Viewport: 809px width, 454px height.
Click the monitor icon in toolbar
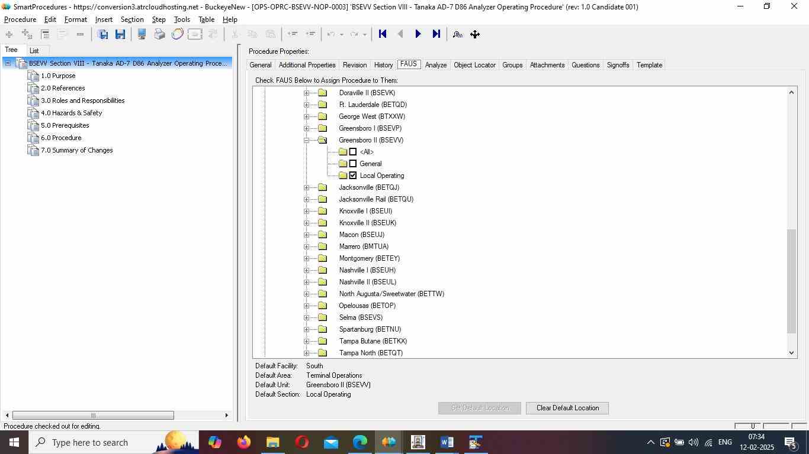(142, 34)
